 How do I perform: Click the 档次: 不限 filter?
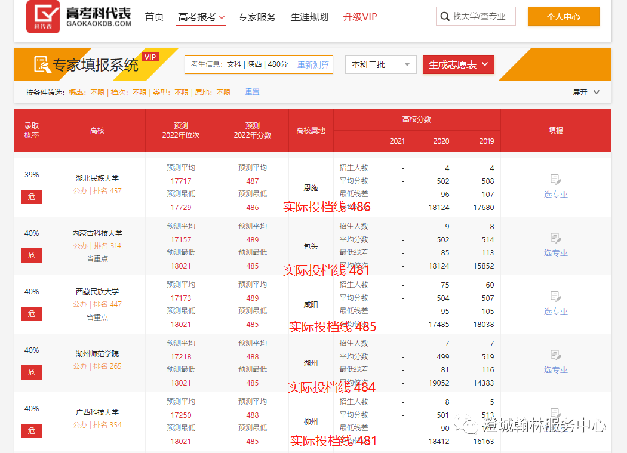coord(129,93)
